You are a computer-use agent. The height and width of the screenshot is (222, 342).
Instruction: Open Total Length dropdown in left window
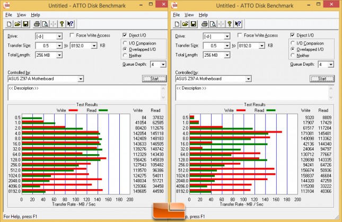[x=59, y=55]
